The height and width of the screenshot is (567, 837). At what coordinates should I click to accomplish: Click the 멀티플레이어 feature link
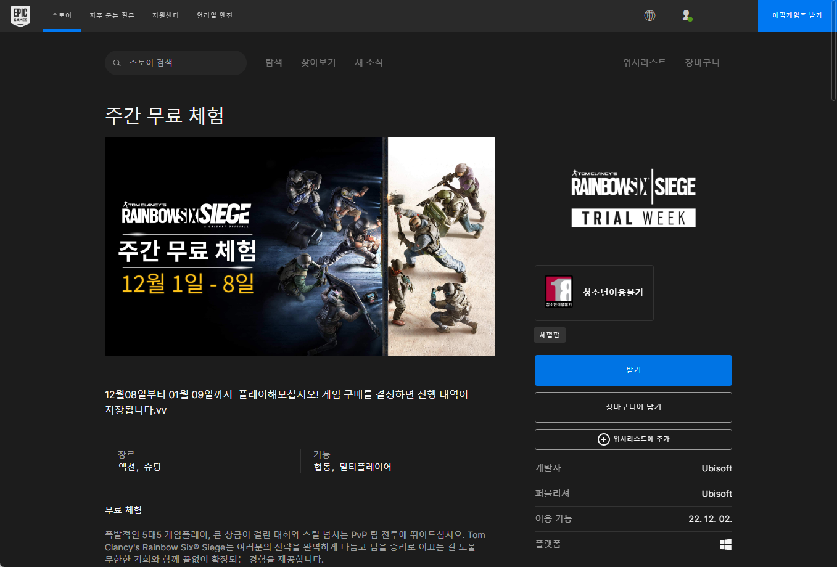point(366,467)
